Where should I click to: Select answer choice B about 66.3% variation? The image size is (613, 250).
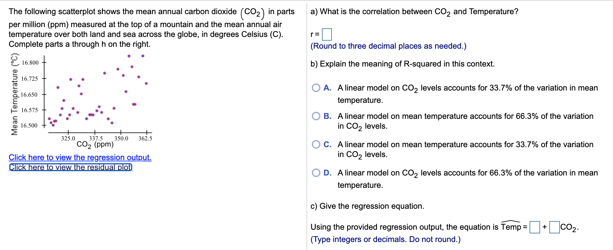click(x=316, y=116)
